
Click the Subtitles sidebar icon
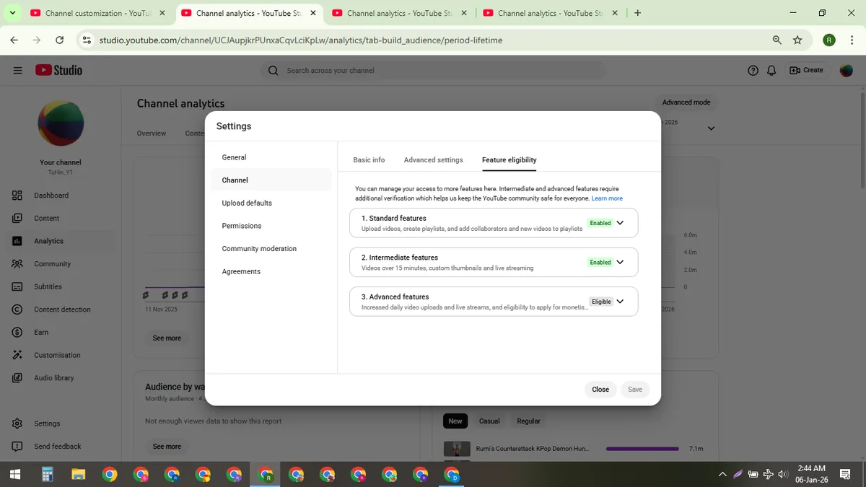17,286
